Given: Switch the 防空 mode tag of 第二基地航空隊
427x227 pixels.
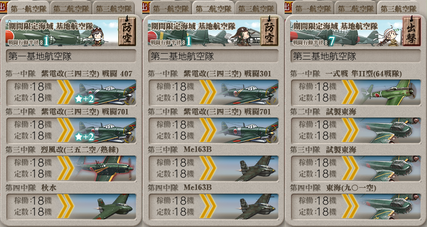Looking at the screenshot, I should [269, 31].
